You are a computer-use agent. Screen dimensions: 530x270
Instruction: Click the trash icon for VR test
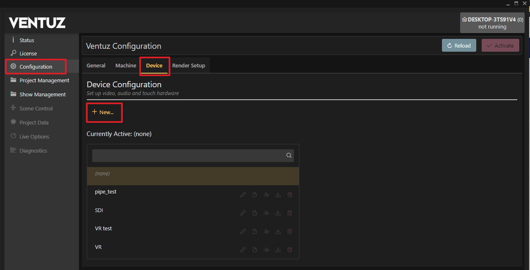(x=290, y=232)
